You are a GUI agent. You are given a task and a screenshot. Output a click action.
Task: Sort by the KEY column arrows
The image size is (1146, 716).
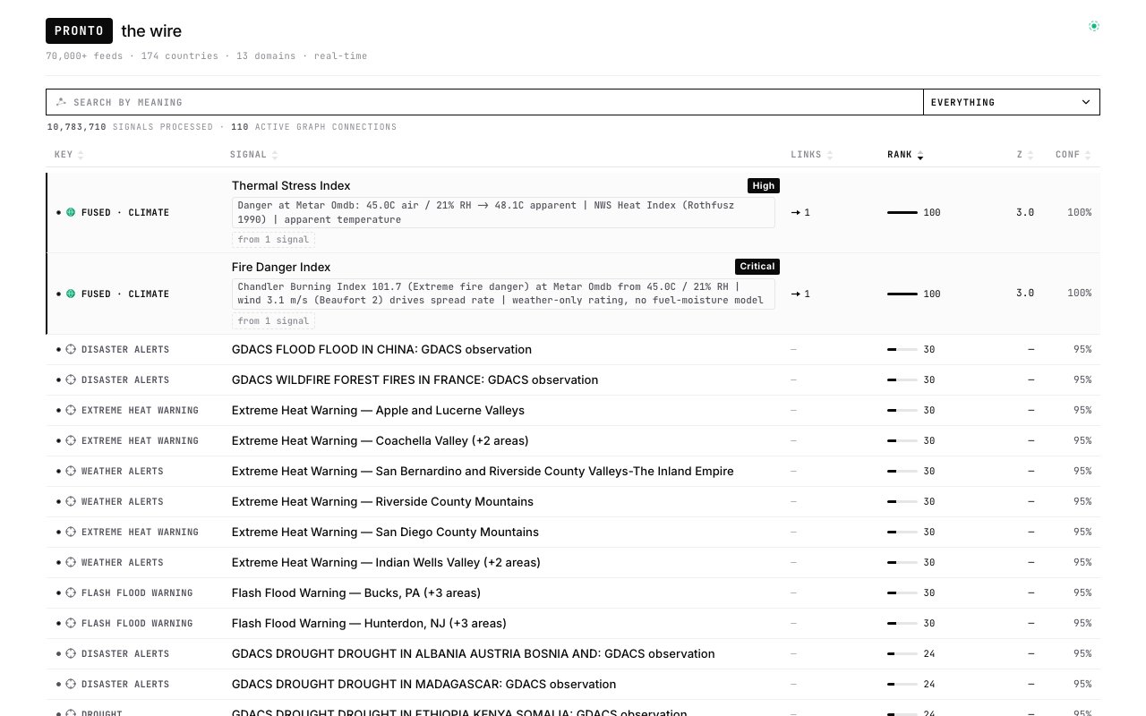click(81, 155)
